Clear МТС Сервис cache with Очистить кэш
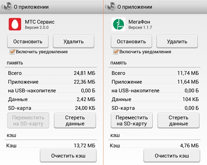The width and height of the screenshot is (207, 165). pyautogui.click(x=68, y=156)
